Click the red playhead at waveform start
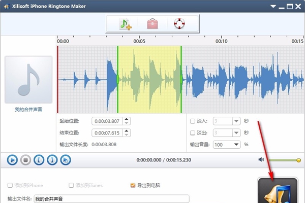Image resolution: width=305 pixels, height=203 pixels. (57, 80)
